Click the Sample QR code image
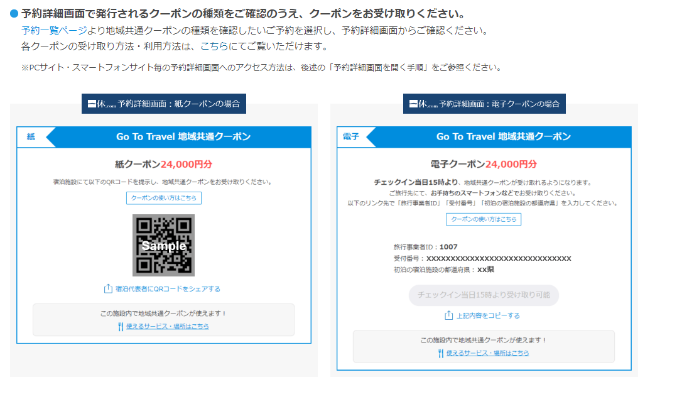The height and width of the screenshot is (404, 677). [x=164, y=245]
